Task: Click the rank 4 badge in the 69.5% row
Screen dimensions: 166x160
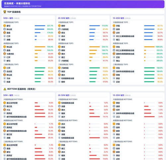Action: [x=5, y=36]
